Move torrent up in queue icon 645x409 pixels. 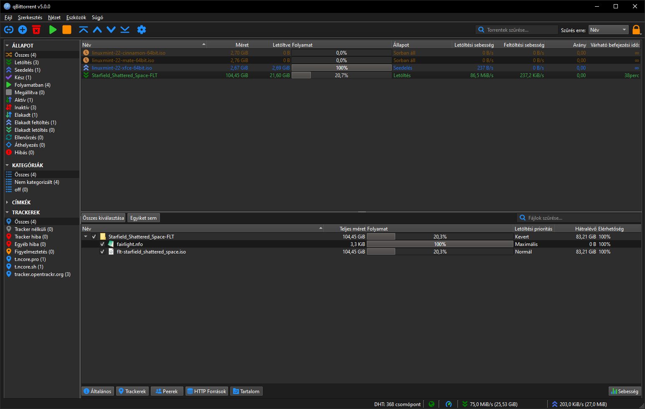coord(97,30)
